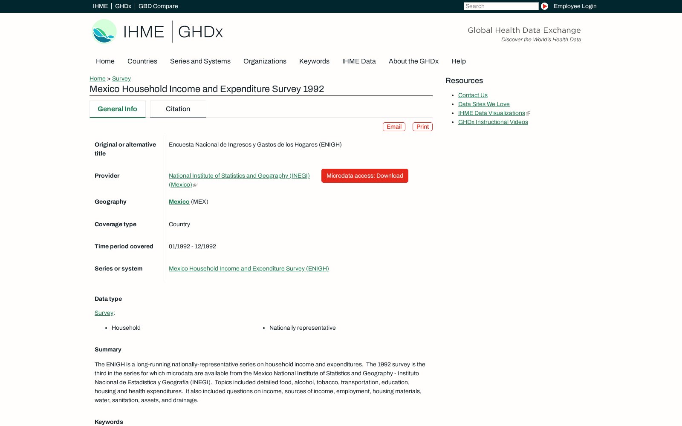682x426 pixels.
Task: Click the 'Summary' section heading
Action: pos(108,349)
